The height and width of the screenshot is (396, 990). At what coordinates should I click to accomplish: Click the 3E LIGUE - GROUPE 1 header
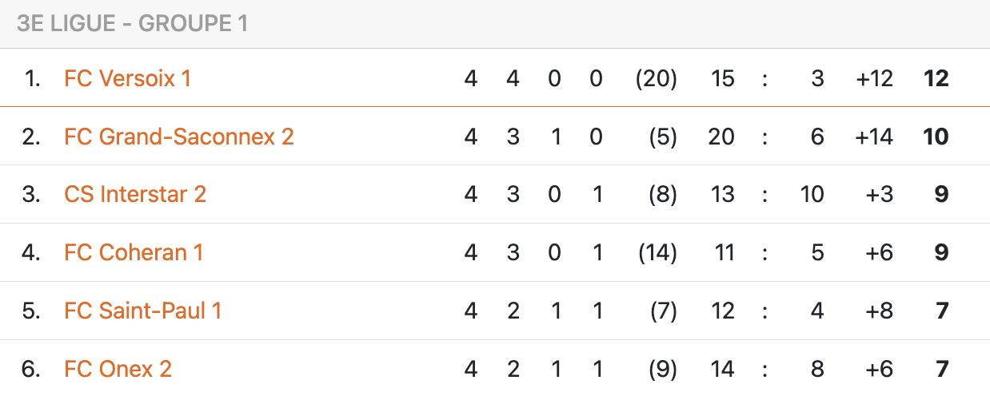132,24
